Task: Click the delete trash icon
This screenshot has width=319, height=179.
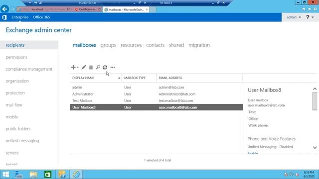Action: click(91, 67)
